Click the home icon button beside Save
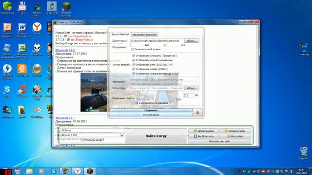Image resolution: width=312 pixels, height=175 pixels. click(197, 113)
